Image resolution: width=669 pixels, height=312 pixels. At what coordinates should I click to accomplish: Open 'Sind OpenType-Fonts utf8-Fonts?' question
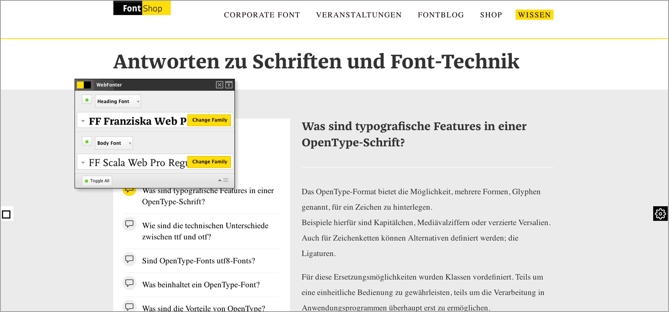[x=198, y=261]
